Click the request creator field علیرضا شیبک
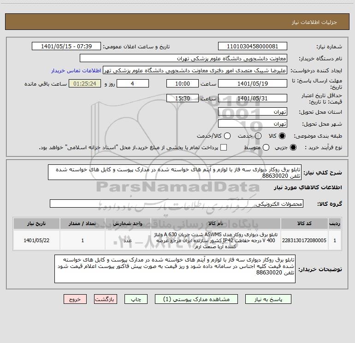 [195, 70]
